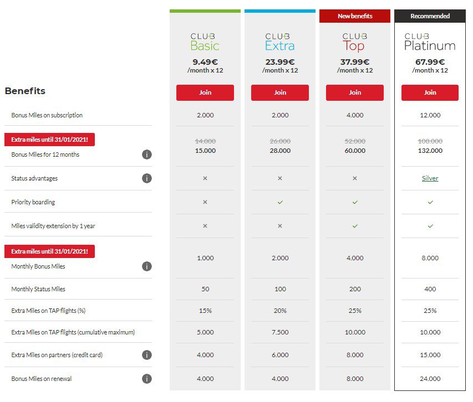Viewport: 473px width, 402px height.
Task: Click Extra miles badge above Monthly Bonus Miles
Action: click(49, 251)
